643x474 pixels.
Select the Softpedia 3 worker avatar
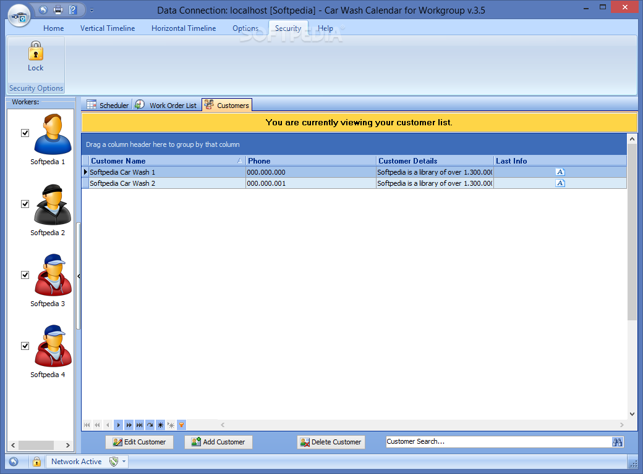[53, 275]
